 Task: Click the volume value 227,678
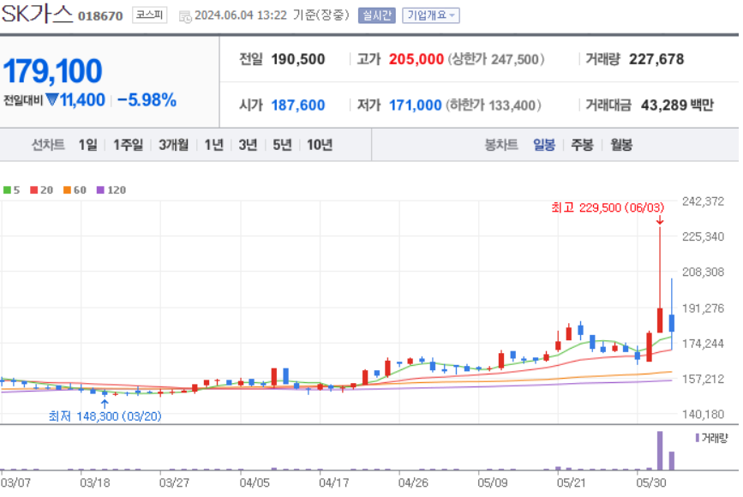(656, 59)
